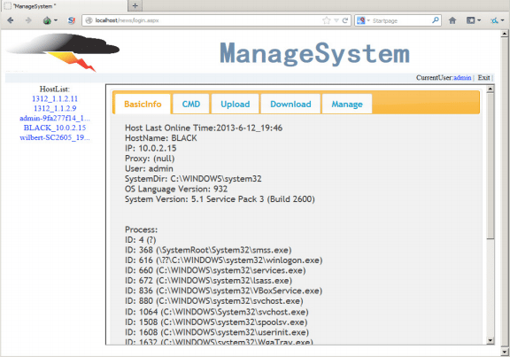Switch to the CMD tab
The height and width of the screenshot is (357, 510).
pyautogui.click(x=191, y=105)
